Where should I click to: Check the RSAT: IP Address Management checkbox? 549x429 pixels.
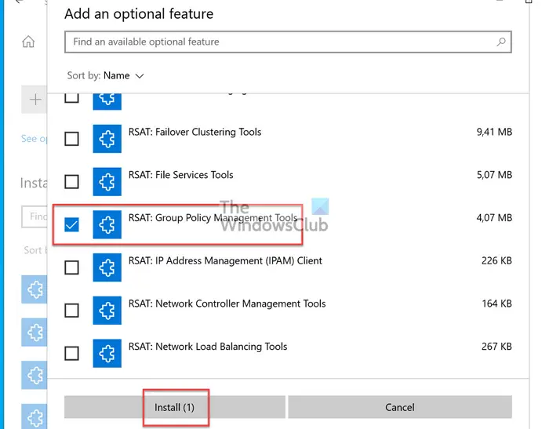coord(72,267)
